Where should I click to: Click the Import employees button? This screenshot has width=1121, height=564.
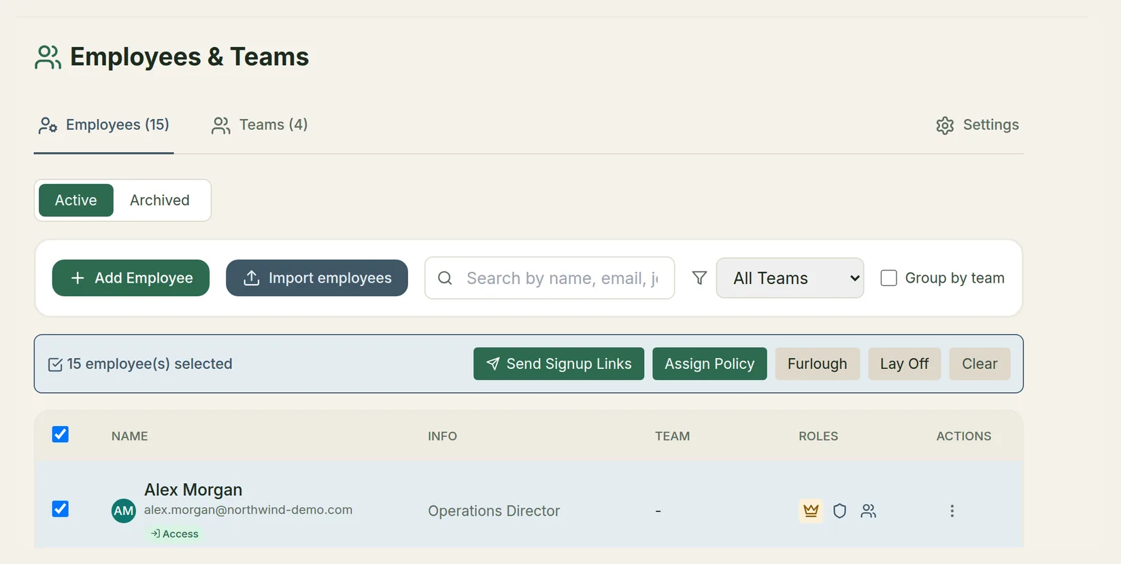[317, 278]
